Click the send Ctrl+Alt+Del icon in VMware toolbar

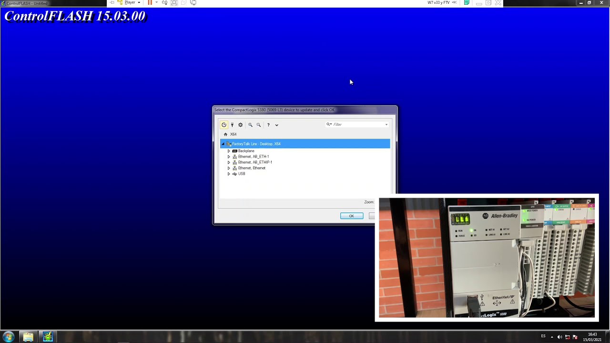(x=164, y=2)
